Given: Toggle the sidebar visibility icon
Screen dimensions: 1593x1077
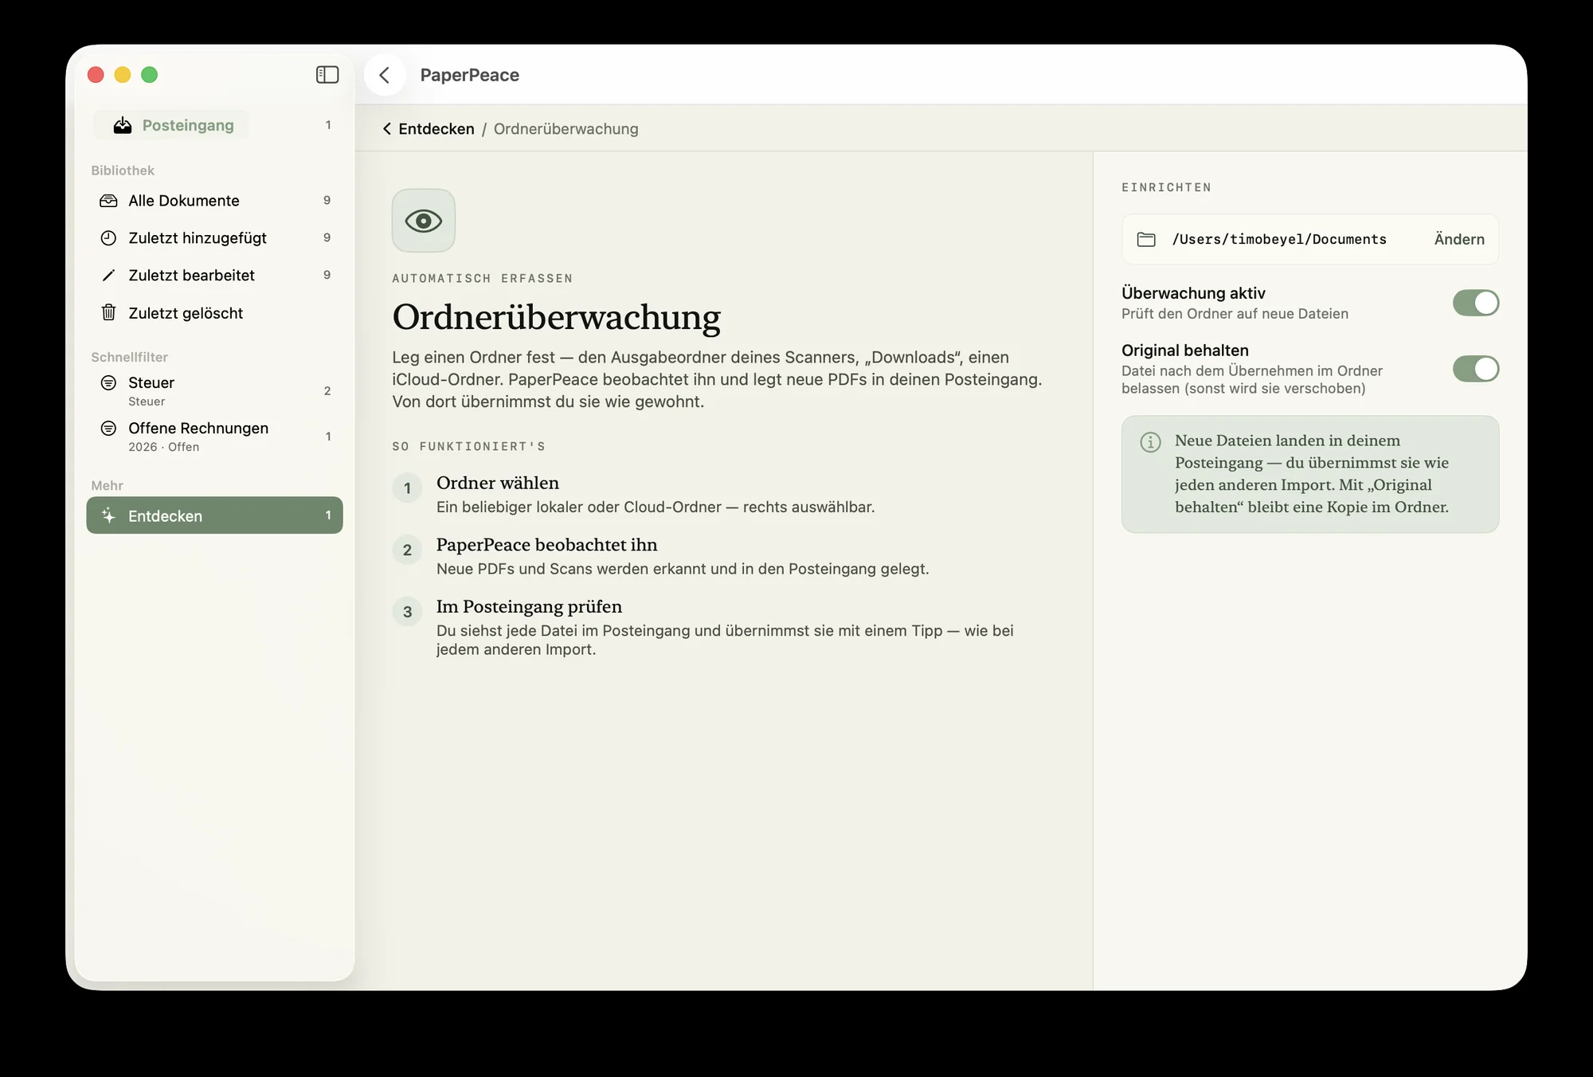Looking at the screenshot, I should point(327,75).
